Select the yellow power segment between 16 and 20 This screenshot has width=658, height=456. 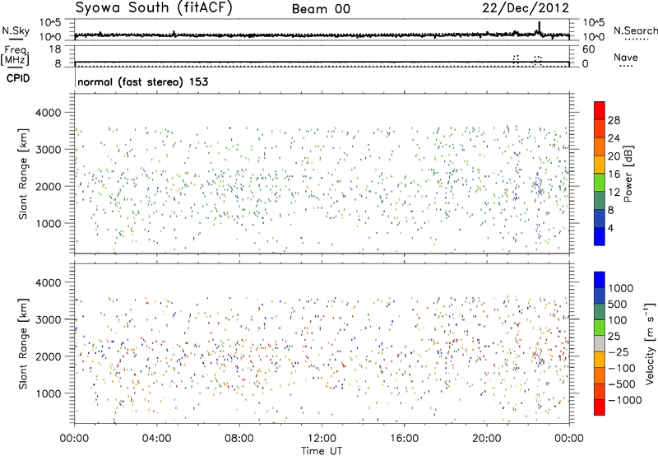(600, 164)
